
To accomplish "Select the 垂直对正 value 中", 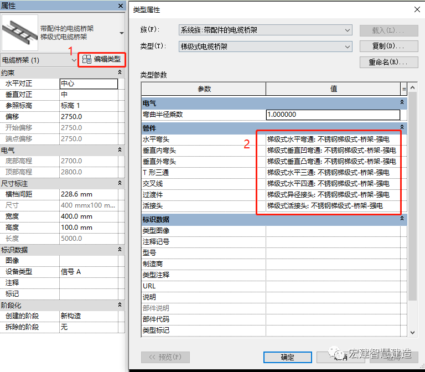I will click(x=89, y=95).
